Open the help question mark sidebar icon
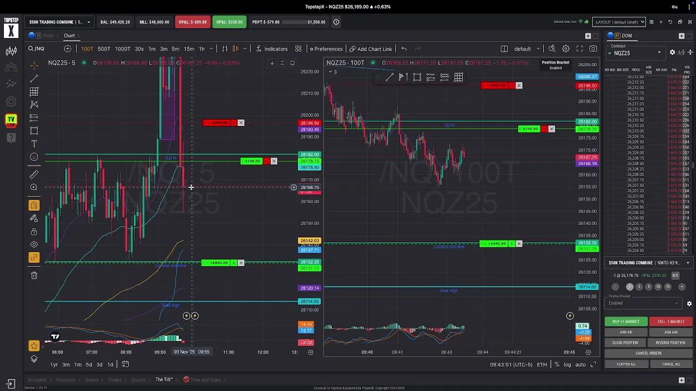This screenshot has height=391, width=696. 11,137
